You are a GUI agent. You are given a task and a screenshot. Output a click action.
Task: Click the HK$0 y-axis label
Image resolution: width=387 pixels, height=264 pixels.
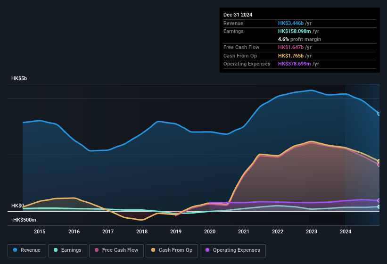point(17,206)
